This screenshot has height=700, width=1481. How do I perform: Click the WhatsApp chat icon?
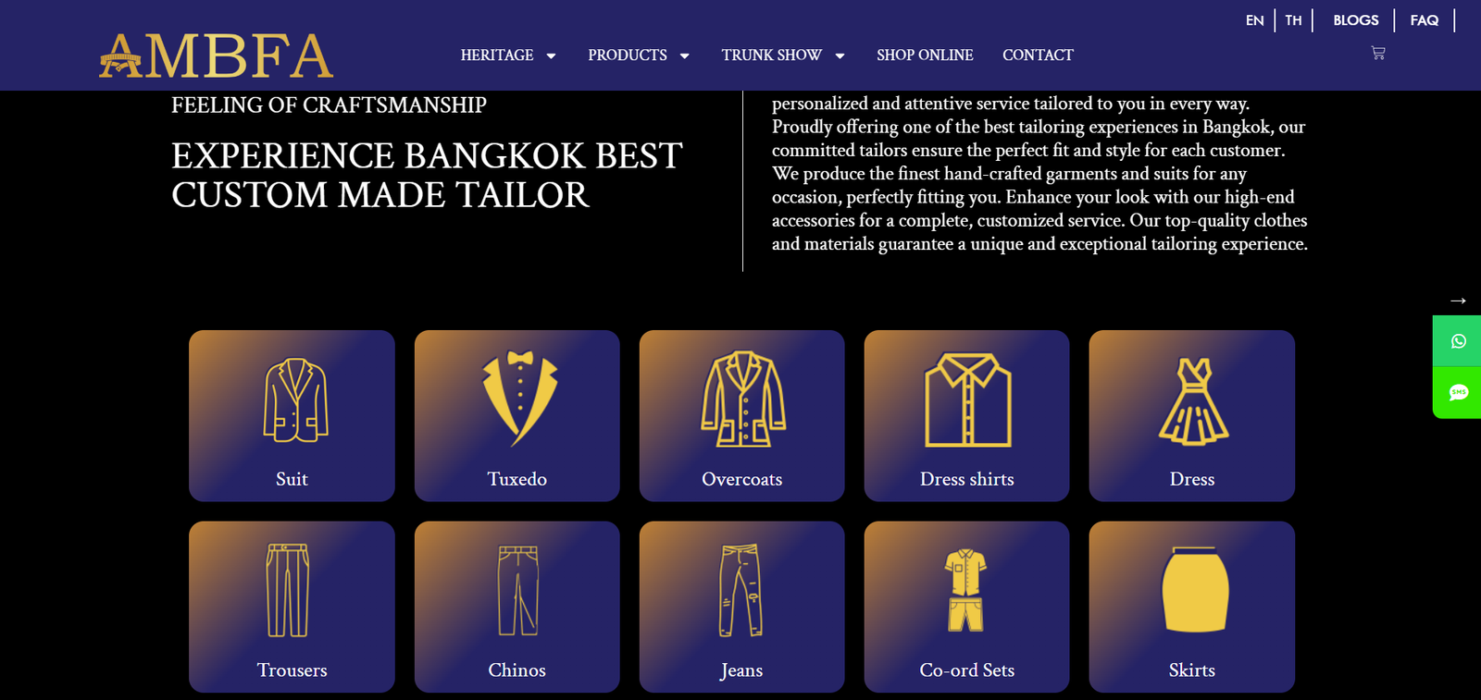pos(1458,341)
